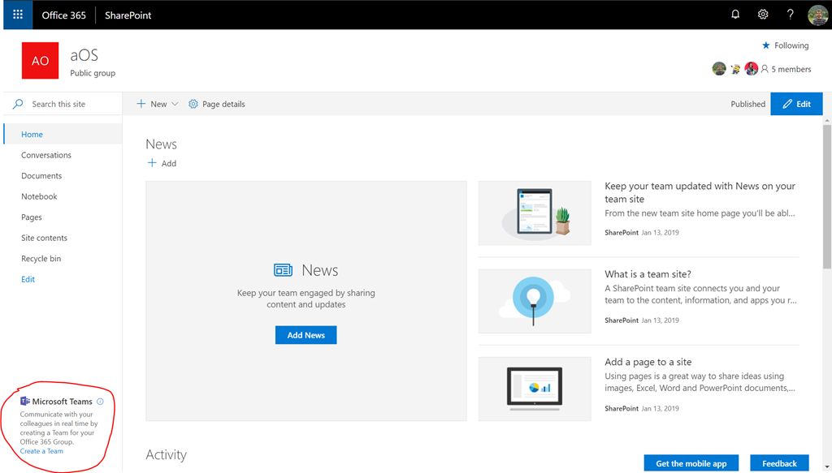Open 'Keep your team updated with News' article

click(x=700, y=192)
